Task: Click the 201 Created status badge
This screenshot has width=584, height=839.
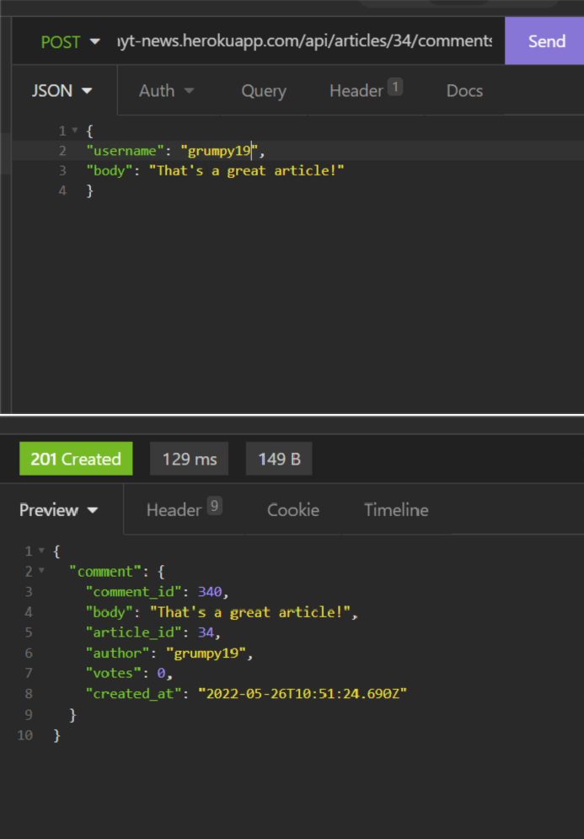Action: (76, 459)
